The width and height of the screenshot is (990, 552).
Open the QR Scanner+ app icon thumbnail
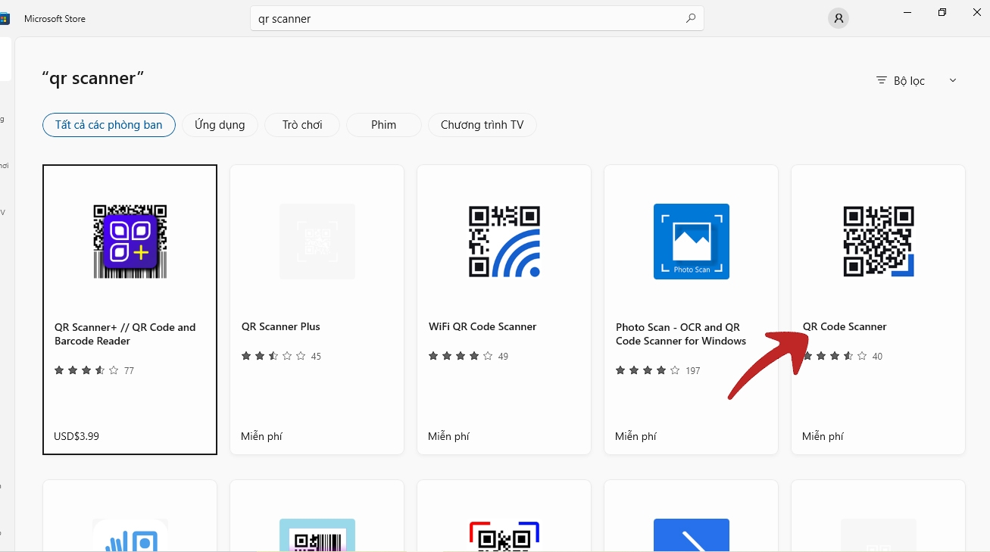tap(130, 241)
